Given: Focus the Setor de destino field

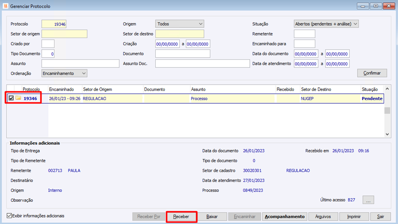Looking at the screenshot, I should pyautogui.click(x=180, y=34).
